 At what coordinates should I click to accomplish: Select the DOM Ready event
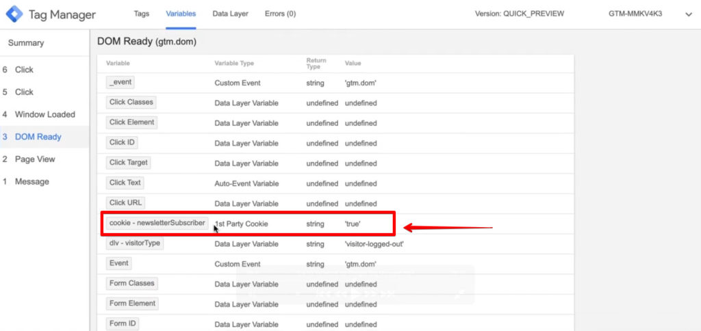(44, 137)
